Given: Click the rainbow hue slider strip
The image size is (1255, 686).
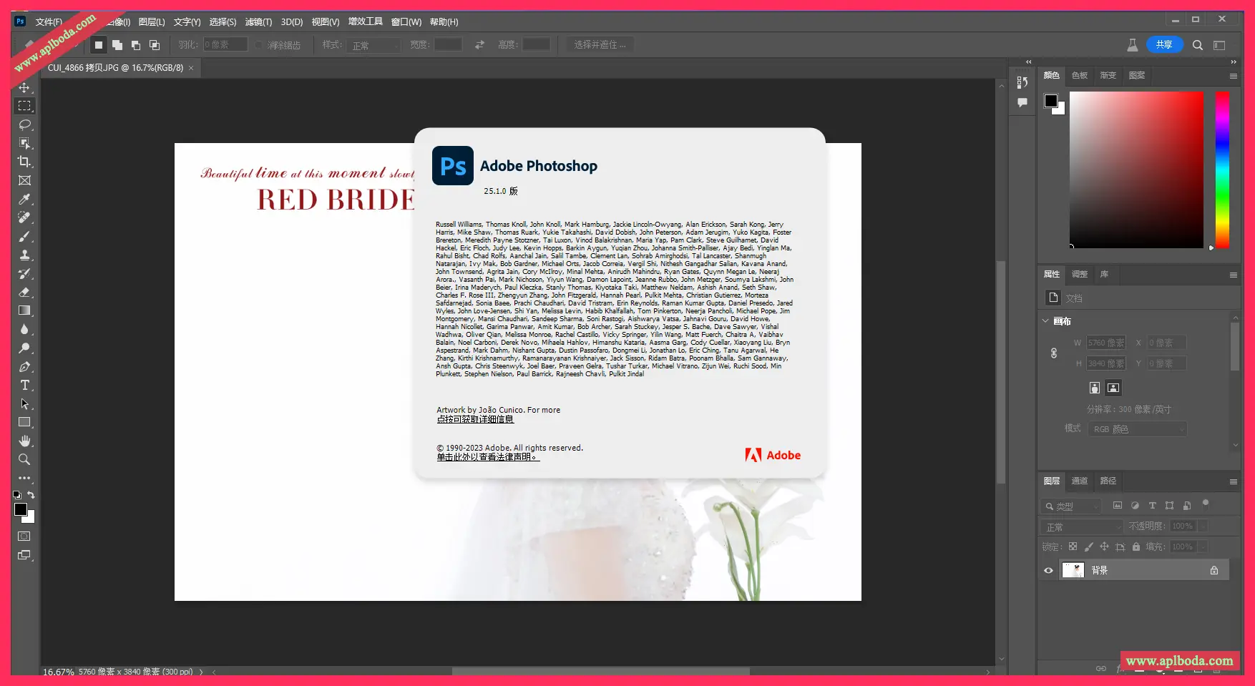Looking at the screenshot, I should [1222, 169].
